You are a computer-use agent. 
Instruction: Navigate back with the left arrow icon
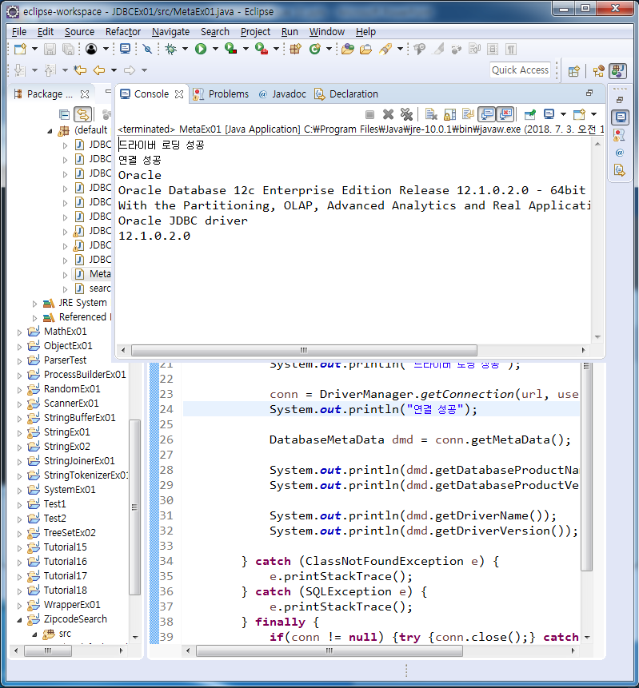(99, 70)
